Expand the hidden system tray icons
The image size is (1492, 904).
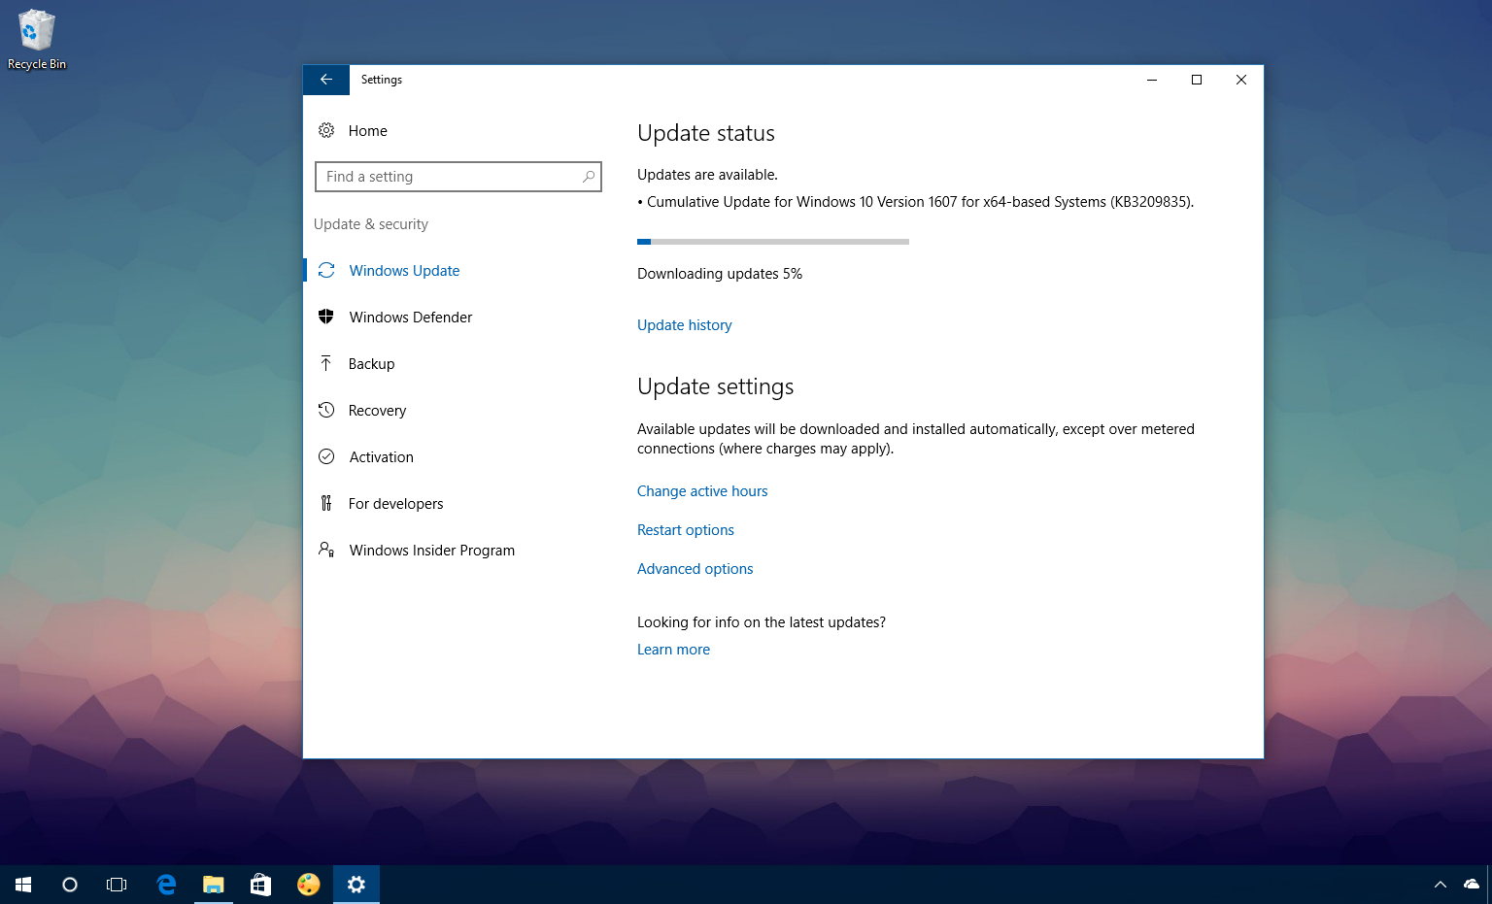pos(1440,885)
